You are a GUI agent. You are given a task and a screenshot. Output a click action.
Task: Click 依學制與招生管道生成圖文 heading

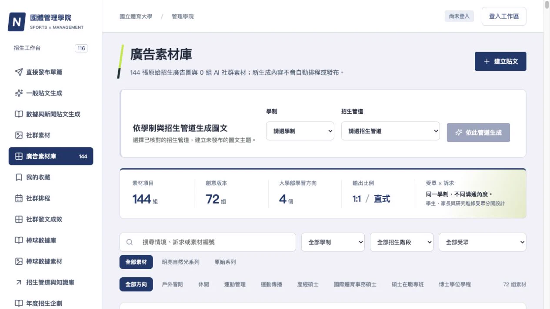(x=180, y=128)
